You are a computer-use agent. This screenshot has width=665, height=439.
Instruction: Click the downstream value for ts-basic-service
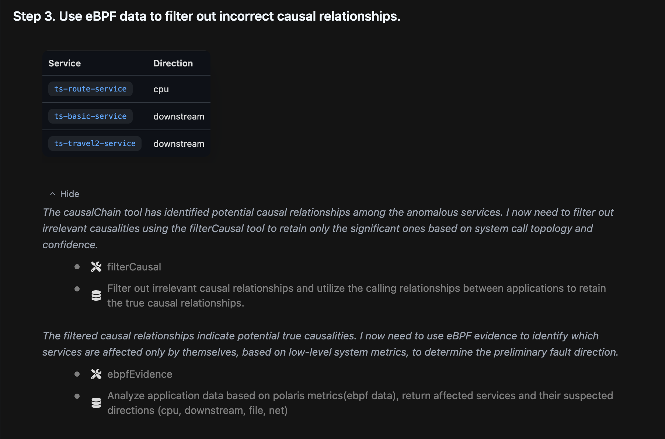[179, 116]
